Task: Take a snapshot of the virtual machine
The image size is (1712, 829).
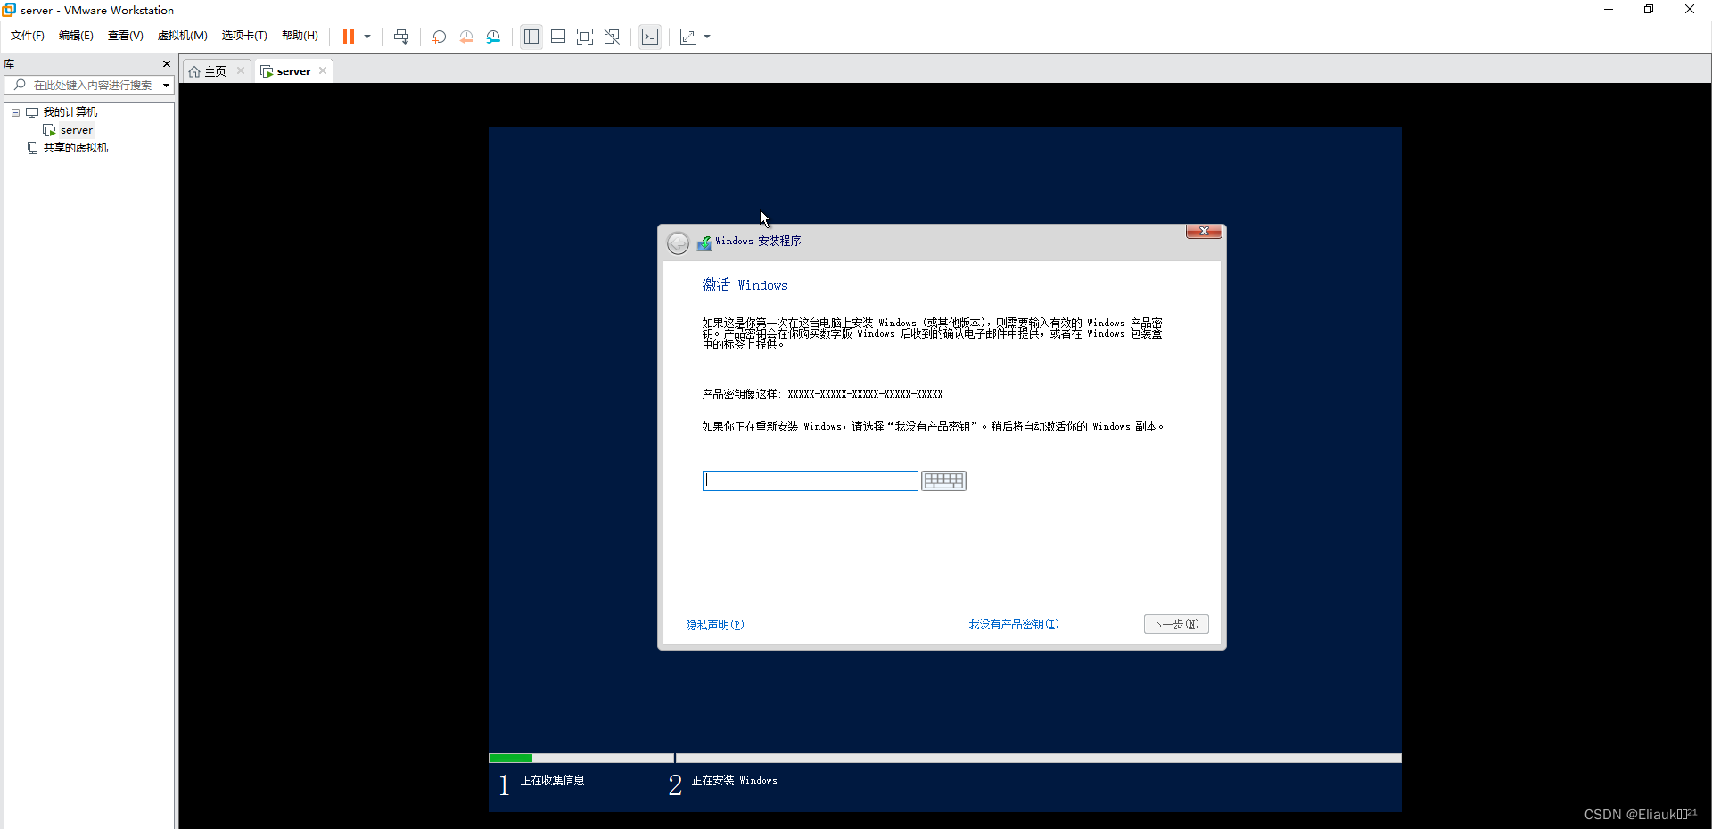Action: [439, 37]
